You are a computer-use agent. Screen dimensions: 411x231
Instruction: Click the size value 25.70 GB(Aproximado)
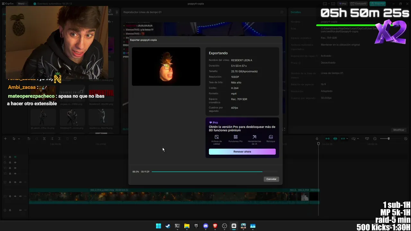click(244, 71)
